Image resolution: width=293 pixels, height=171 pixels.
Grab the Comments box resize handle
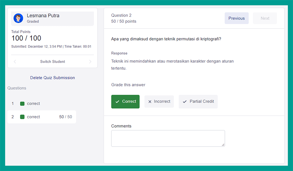(223, 145)
